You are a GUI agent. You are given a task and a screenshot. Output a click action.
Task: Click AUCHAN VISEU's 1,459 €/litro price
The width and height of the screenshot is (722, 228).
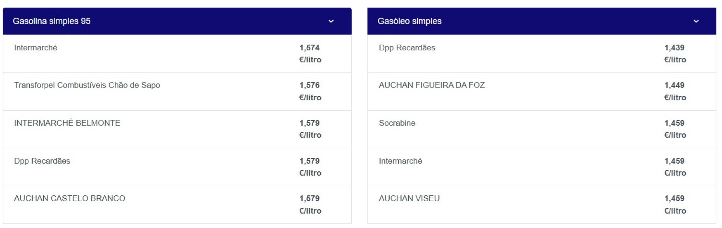[675, 204]
